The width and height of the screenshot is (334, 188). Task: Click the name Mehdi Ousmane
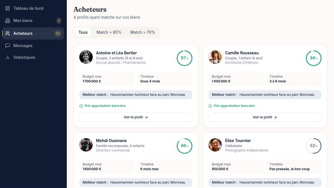pos(111,141)
